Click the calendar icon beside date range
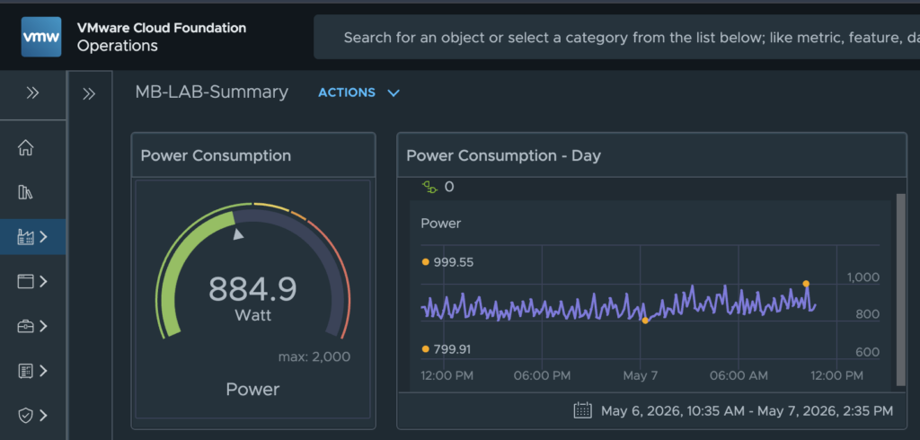Image resolution: width=920 pixels, height=440 pixels. tap(582, 410)
